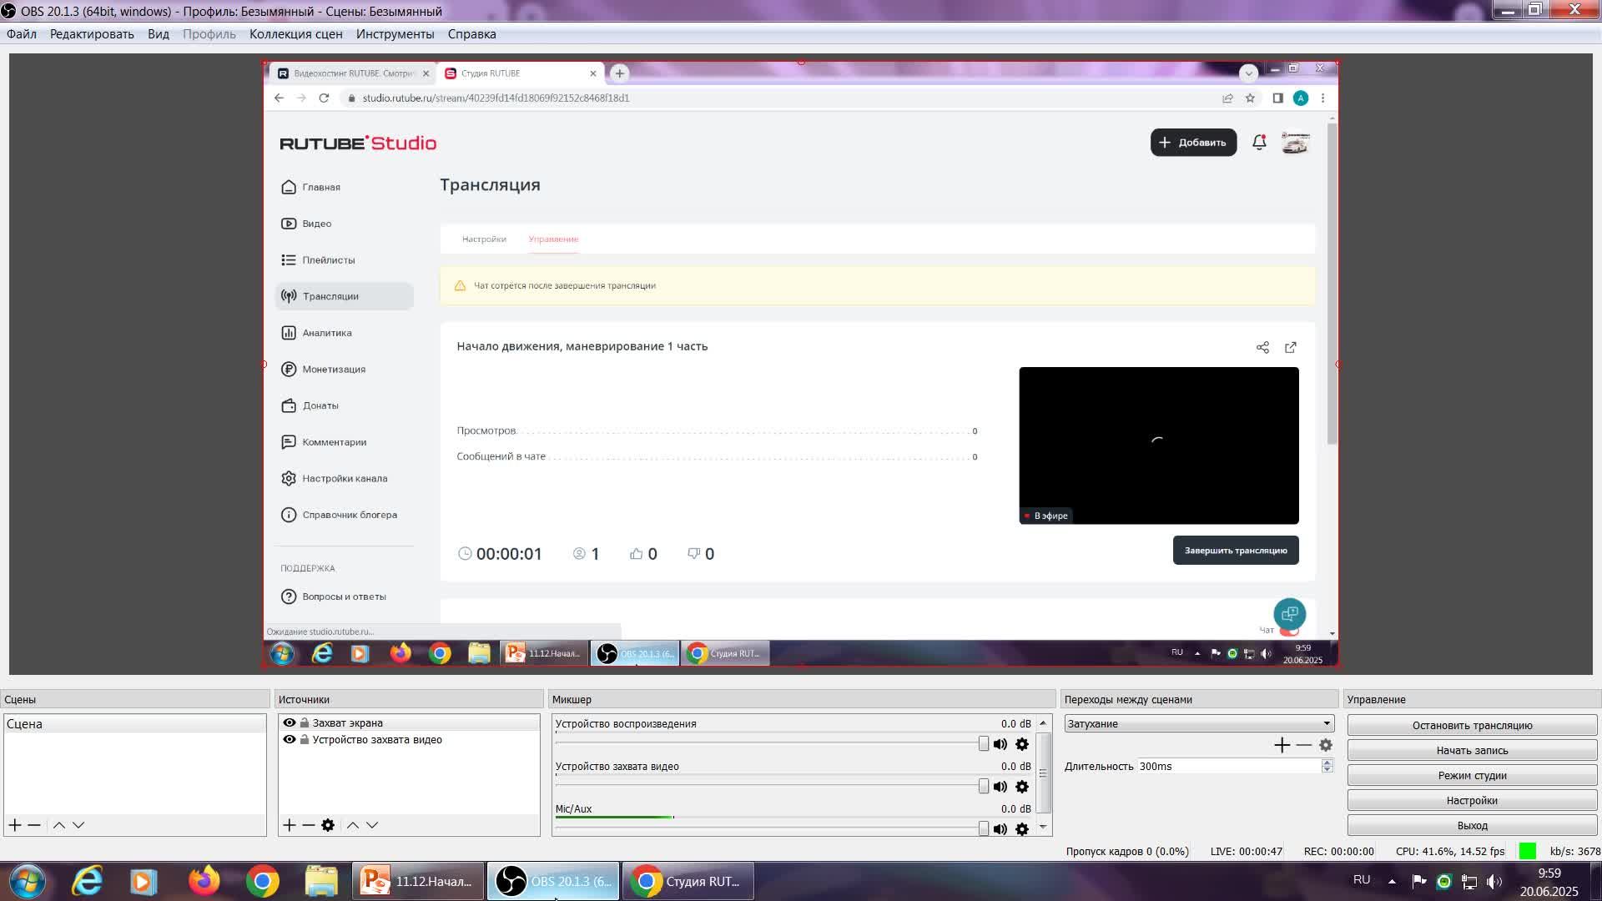
Task: Open Инструменты menu
Action: [395, 34]
